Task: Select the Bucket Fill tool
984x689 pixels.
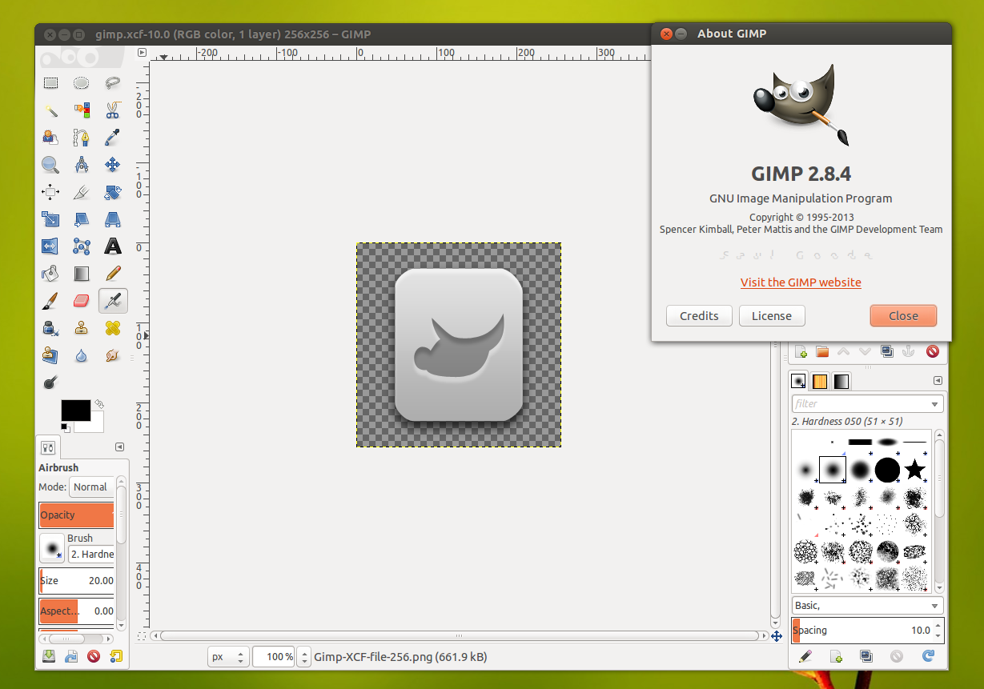Action: (x=50, y=274)
